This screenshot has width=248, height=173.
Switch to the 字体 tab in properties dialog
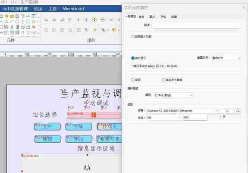pos(163,16)
